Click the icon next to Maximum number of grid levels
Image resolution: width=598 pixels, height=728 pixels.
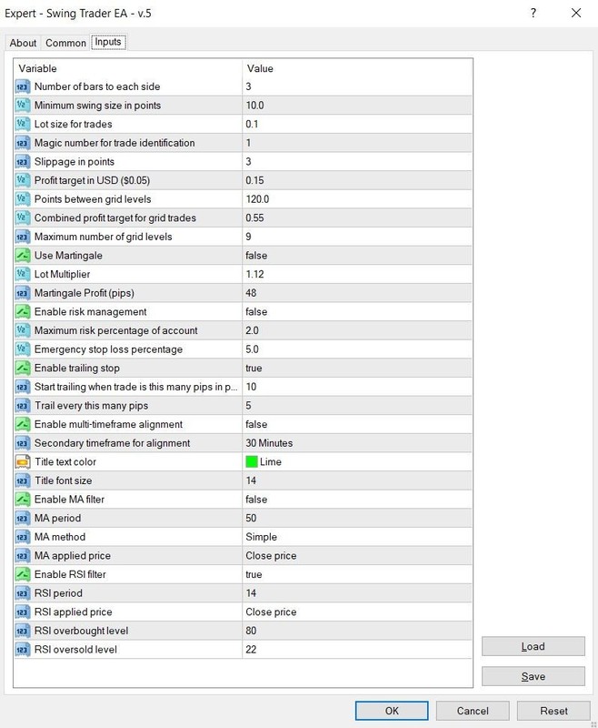tap(22, 237)
